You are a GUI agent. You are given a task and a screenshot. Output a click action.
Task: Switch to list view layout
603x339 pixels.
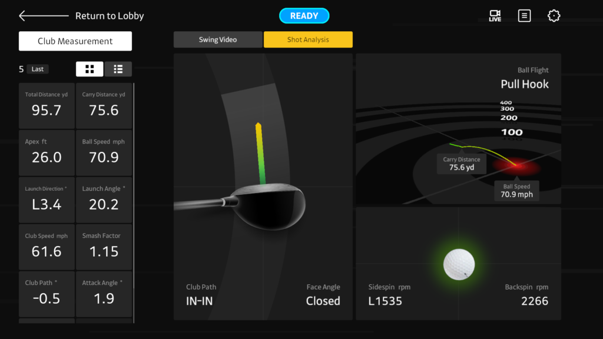[x=118, y=69]
